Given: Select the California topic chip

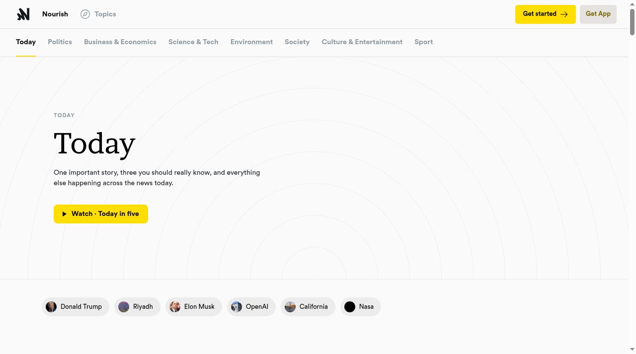Looking at the screenshot, I should tap(308, 307).
